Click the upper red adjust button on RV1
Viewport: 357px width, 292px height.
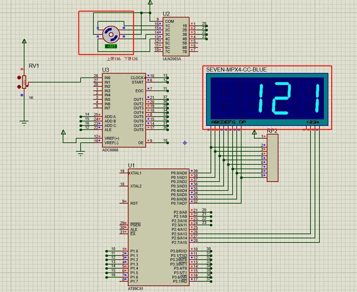tap(19, 78)
